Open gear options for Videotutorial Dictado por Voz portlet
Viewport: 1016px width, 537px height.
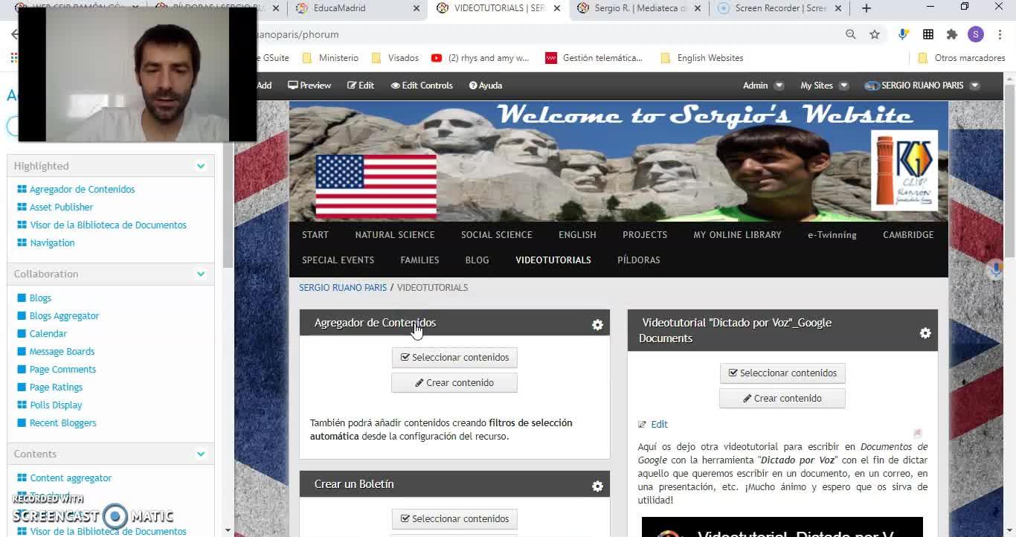925,333
